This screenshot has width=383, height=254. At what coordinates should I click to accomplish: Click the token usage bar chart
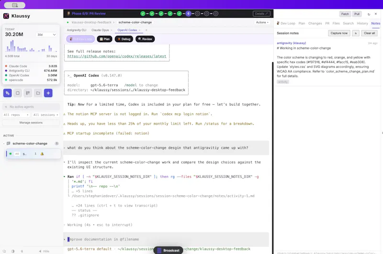(x=31, y=46)
